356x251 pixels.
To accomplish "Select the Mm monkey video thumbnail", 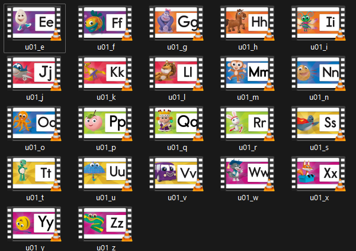I will pyautogui.click(x=247, y=73).
